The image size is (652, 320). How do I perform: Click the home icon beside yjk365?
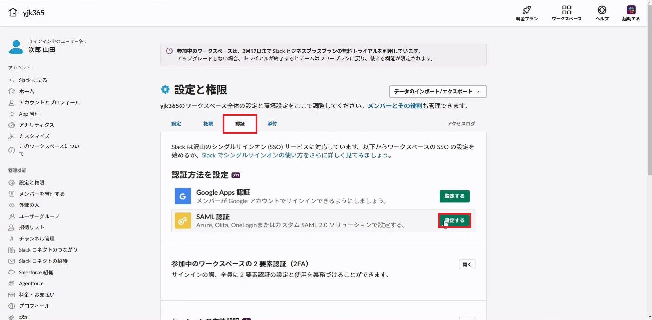click(x=13, y=13)
